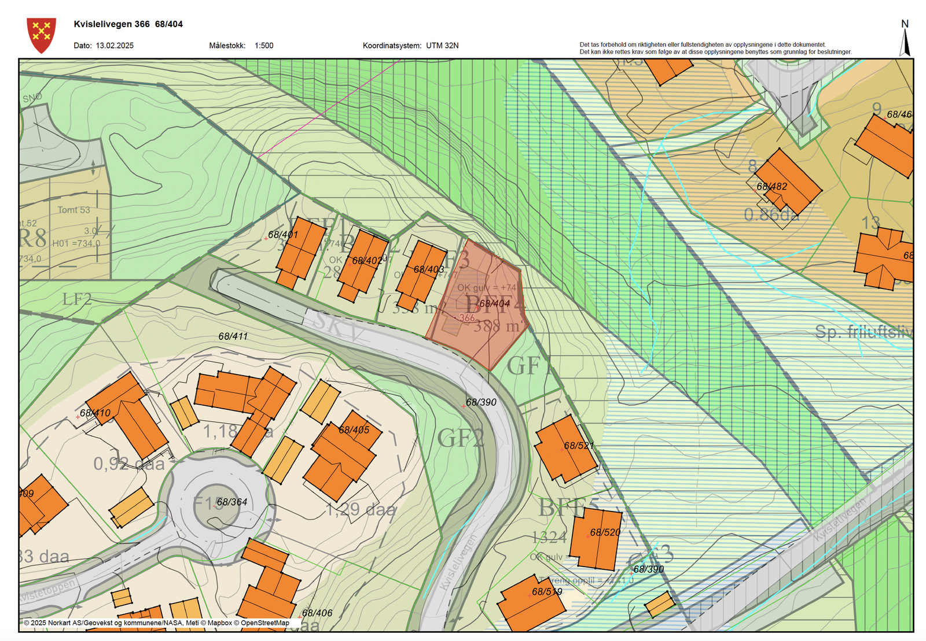Click the 'Tomt 53' plot label
926x641 pixels.
click(x=74, y=210)
